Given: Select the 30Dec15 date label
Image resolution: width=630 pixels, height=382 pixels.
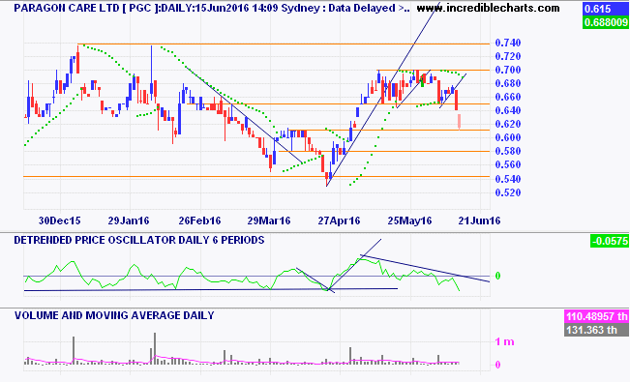Looking at the screenshot, I should 59,220.
